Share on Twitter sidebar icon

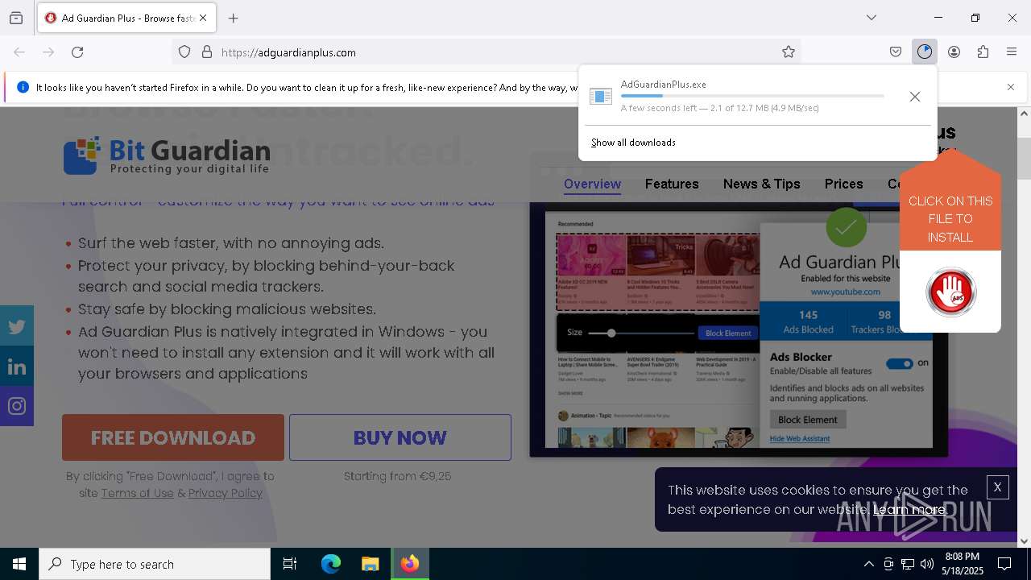tap(17, 326)
